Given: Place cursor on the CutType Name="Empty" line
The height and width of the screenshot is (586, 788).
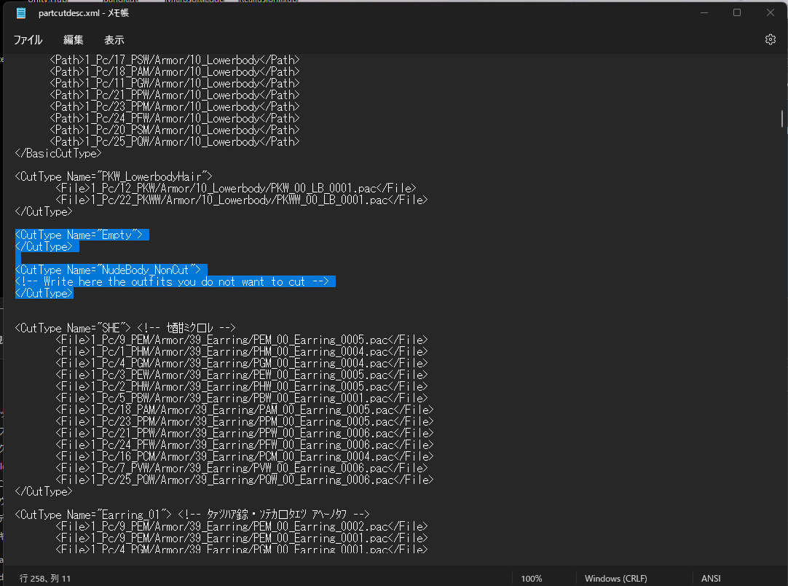Looking at the screenshot, I should 80,235.
